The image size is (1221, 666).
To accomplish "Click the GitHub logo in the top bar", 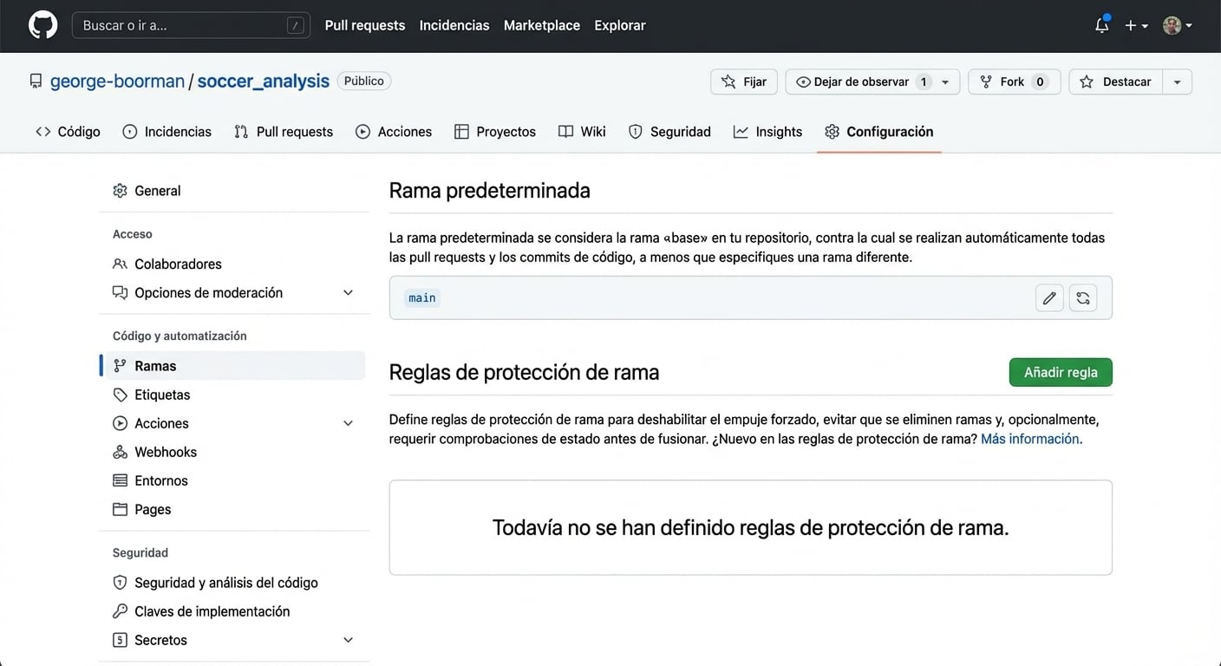I will (x=42, y=25).
